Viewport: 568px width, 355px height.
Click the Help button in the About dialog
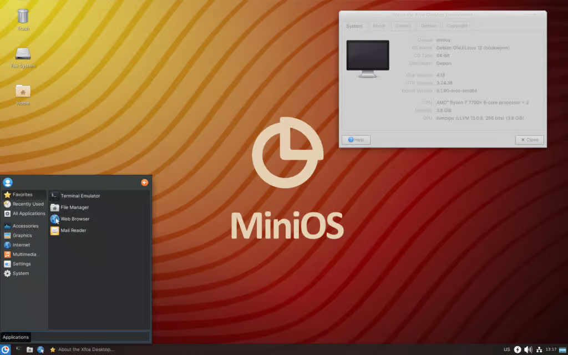356,139
